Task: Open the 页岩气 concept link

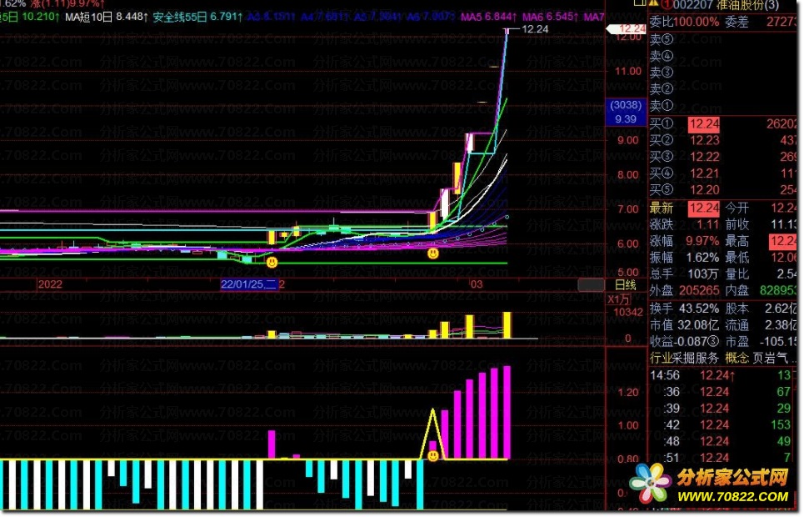Action: pos(771,358)
